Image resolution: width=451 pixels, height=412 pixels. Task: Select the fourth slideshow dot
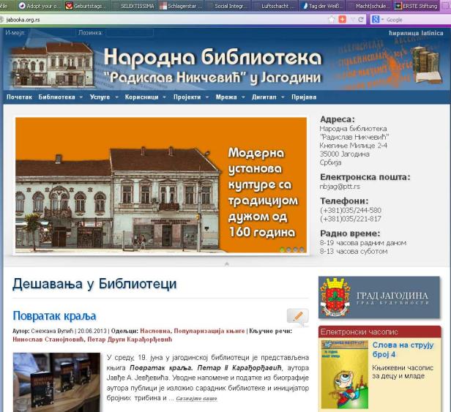pos(302,250)
